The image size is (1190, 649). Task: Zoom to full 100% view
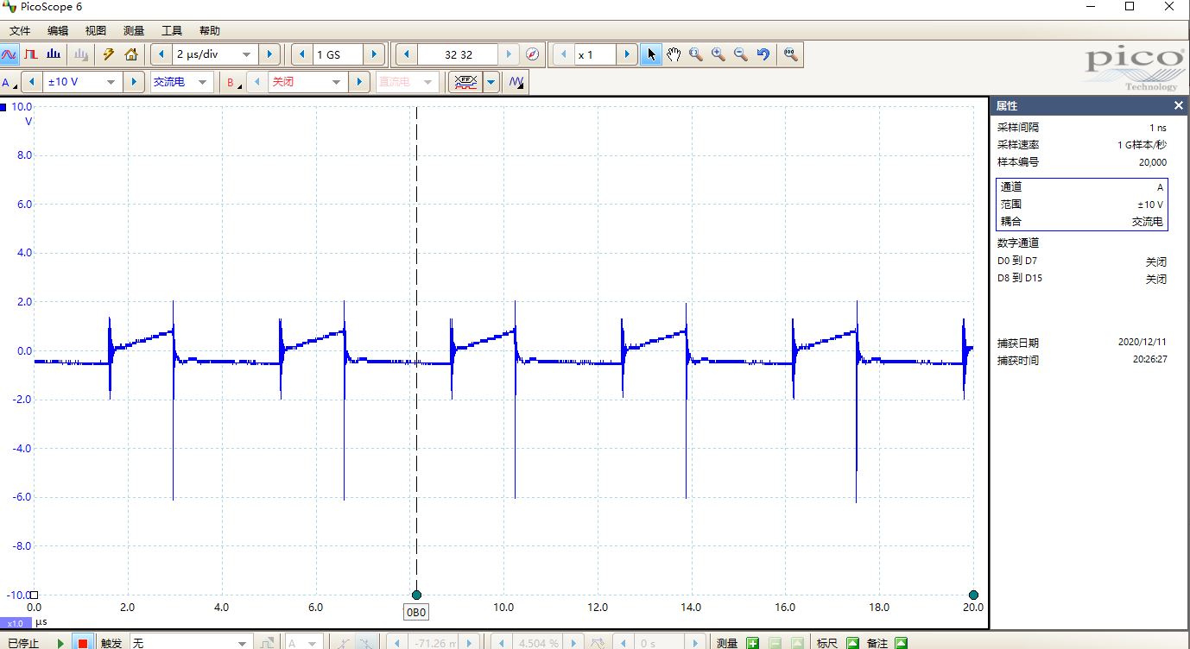[x=790, y=54]
